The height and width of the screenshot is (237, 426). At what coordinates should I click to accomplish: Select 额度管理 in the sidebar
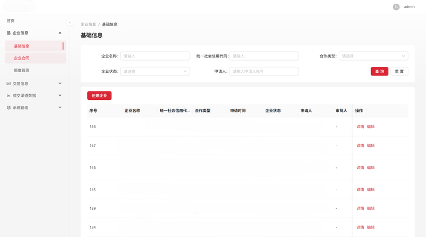pyautogui.click(x=22, y=70)
